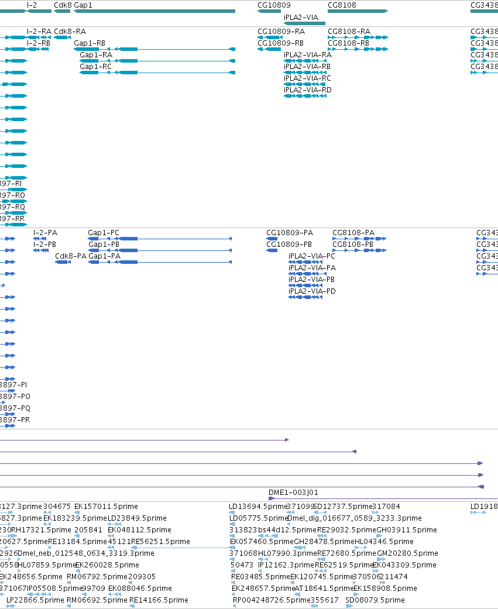Click transcript l-2-RB label
Image resolution: width=498 pixels, height=609 pixels.
point(39,43)
